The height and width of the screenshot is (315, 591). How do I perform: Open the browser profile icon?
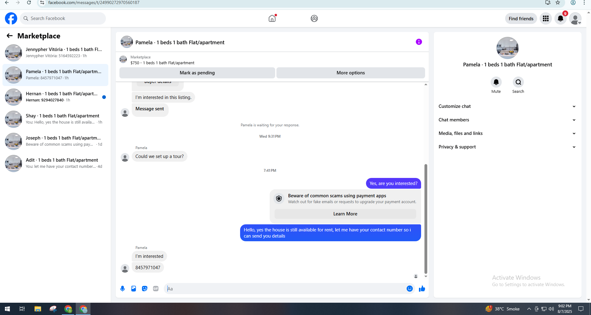point(573,2)
